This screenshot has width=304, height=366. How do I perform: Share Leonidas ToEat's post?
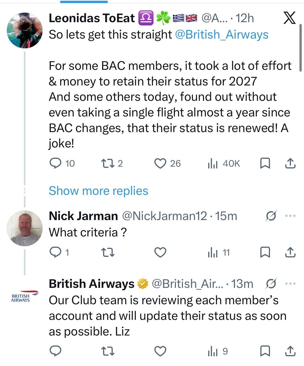tap(290, 163)
